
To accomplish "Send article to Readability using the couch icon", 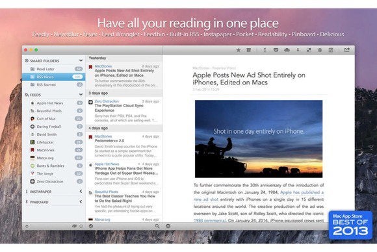I will pos(287,50).
